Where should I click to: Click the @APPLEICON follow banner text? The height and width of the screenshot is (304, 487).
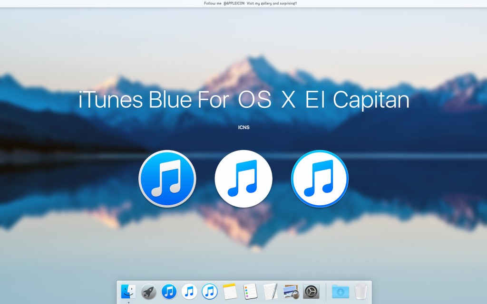pyautogui.click(x=250, y=3)
